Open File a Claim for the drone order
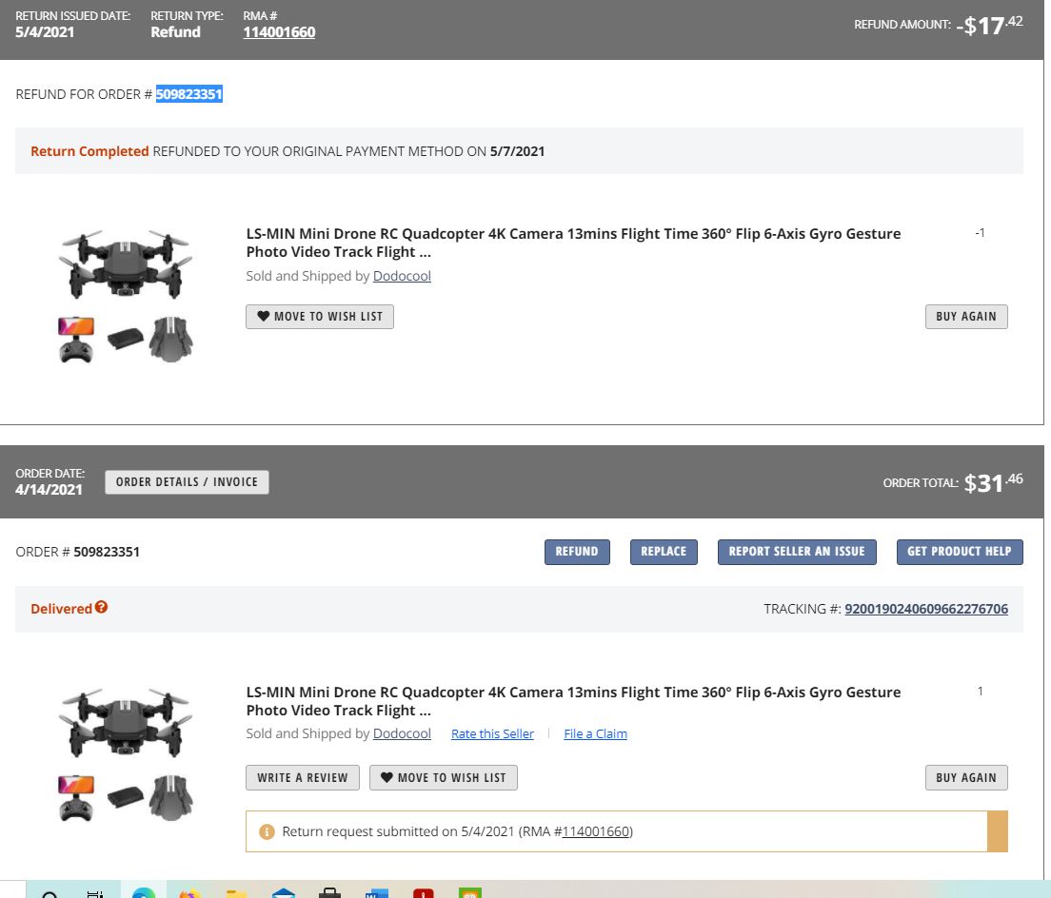The width and height of the screenshot is (1051, 898). pyautogui.click(x=596, y=733)
